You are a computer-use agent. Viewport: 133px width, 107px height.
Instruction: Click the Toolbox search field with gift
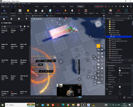point(11,26)
